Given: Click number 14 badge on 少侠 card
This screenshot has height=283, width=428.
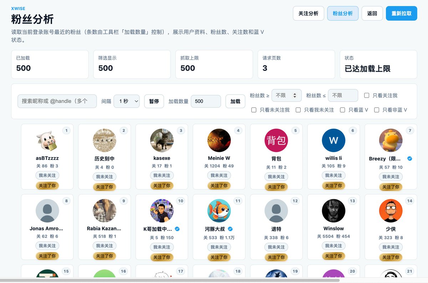Looking at the screenshot, I should point(409,201).
